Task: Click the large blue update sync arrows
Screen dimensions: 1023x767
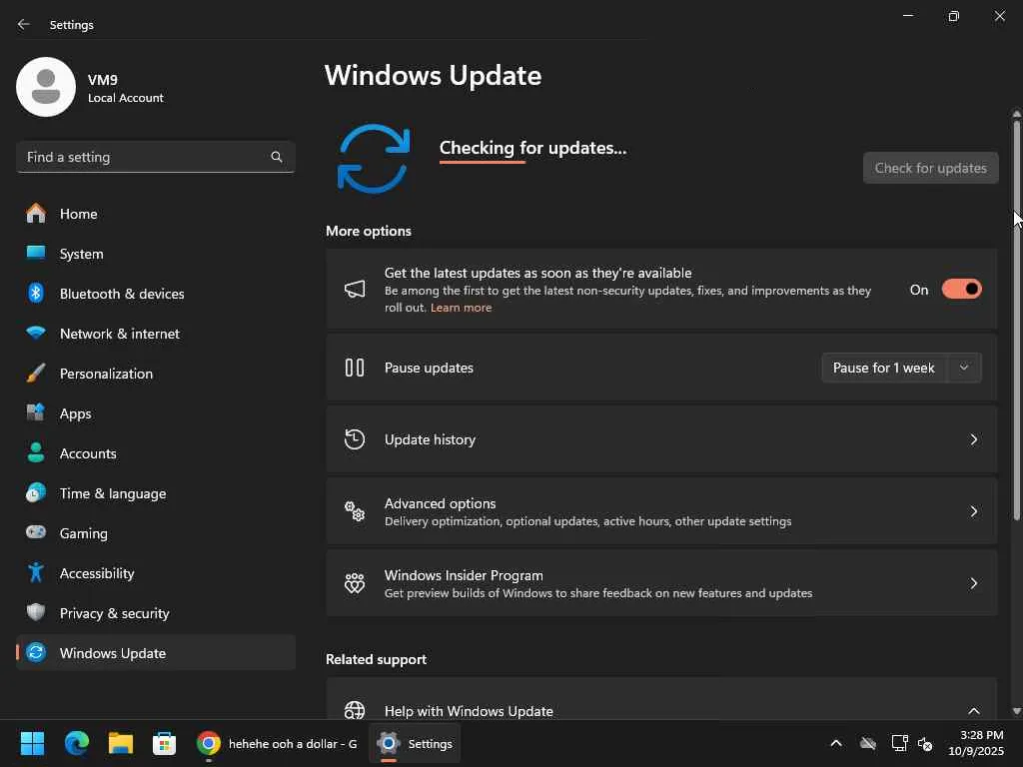Action: tap(374, 159)
